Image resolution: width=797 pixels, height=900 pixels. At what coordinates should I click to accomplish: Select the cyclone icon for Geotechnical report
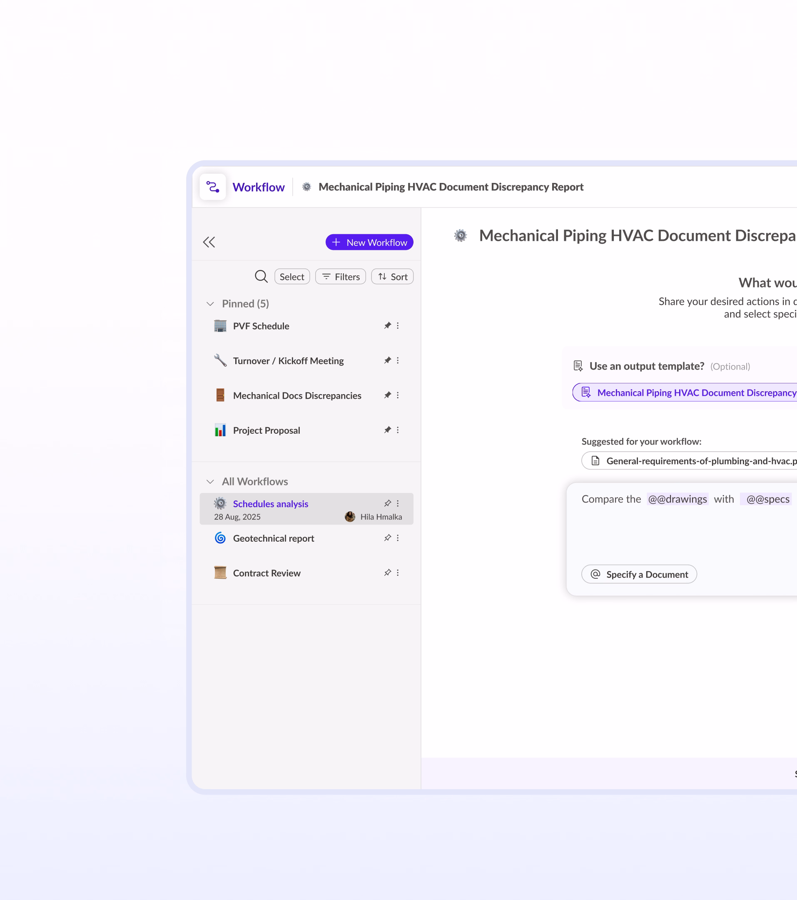pos(219,538)
